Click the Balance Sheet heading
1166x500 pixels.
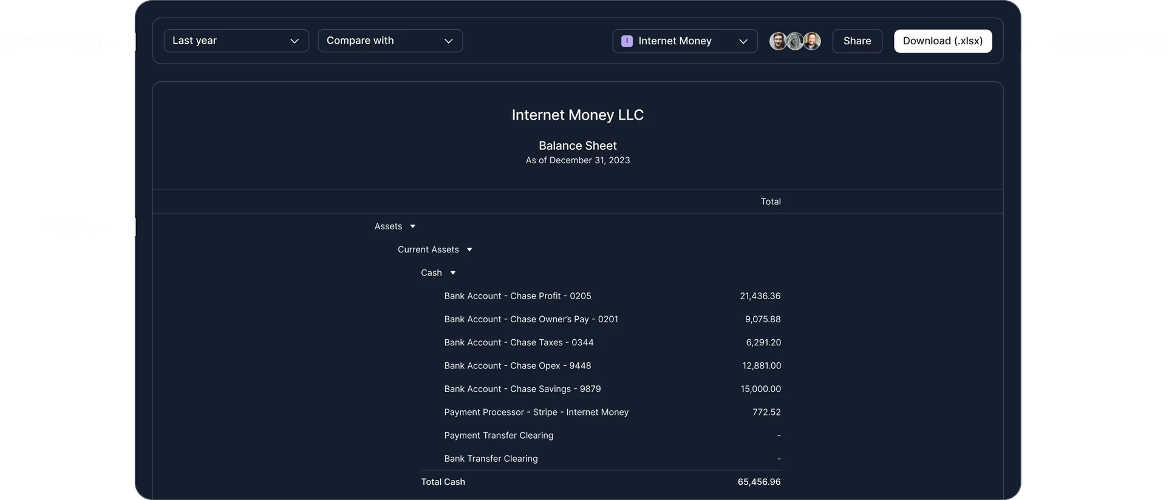click(x=578, y=146)
